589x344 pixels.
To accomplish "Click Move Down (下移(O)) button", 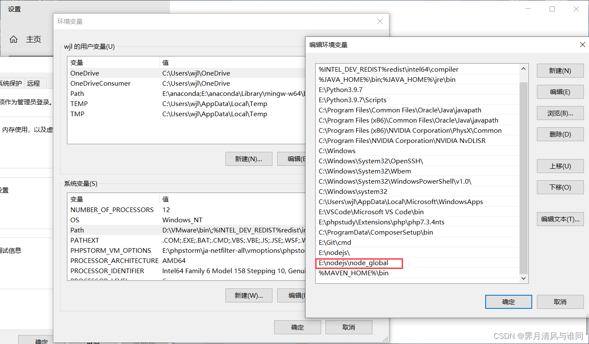I will (560, 187).
